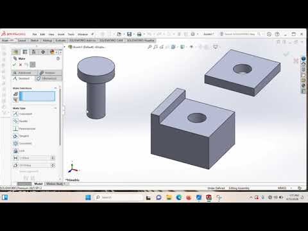308x231 pixels.
Task: Click the Print icon in the toolbar
Action: coord(139,34)
